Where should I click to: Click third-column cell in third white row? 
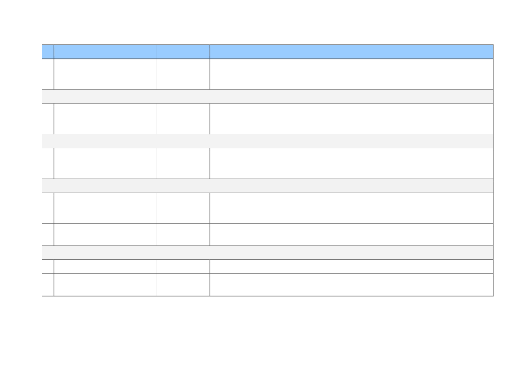point(183,163)
